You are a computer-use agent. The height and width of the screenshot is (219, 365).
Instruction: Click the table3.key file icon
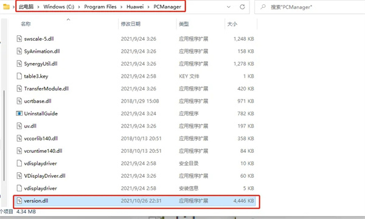pos(19,76)
